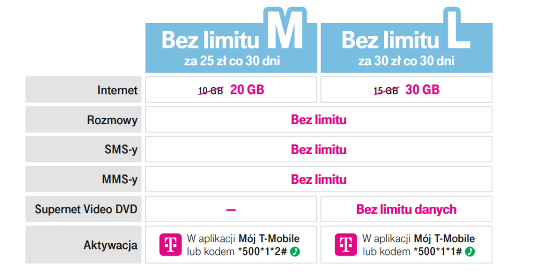Screen dimensions: 534x273
Task: Click the *500*1*2# activation code
Action: coord(263,252)
